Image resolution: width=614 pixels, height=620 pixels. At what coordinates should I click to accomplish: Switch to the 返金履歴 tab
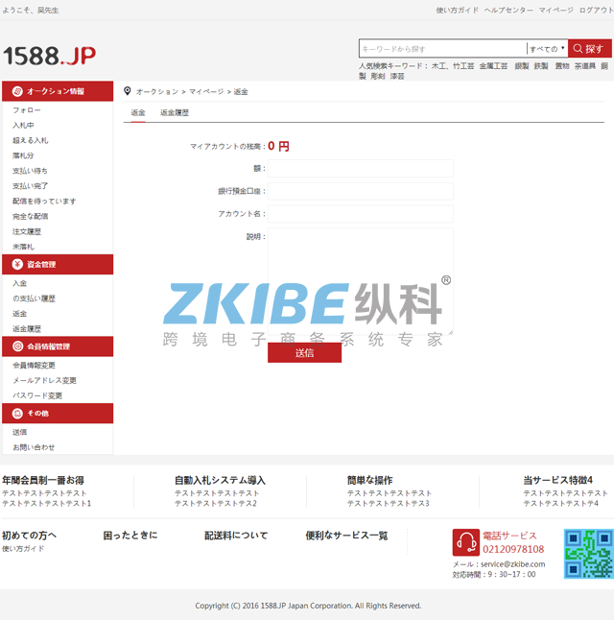tap(175, 112)
